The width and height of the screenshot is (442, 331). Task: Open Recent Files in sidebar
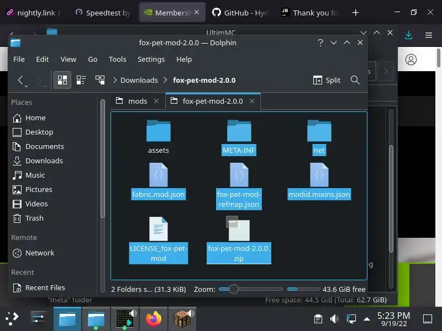pyautogui.click(x=39, y=288)
